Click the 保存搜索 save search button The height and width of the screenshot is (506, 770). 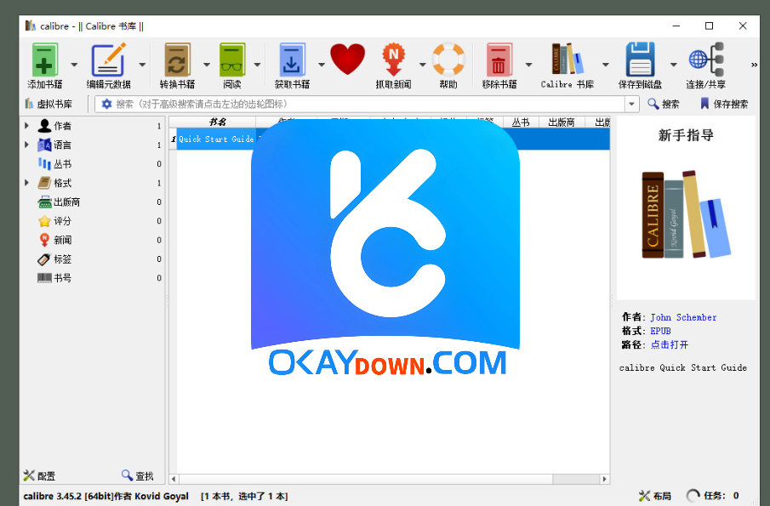point(724,104)
